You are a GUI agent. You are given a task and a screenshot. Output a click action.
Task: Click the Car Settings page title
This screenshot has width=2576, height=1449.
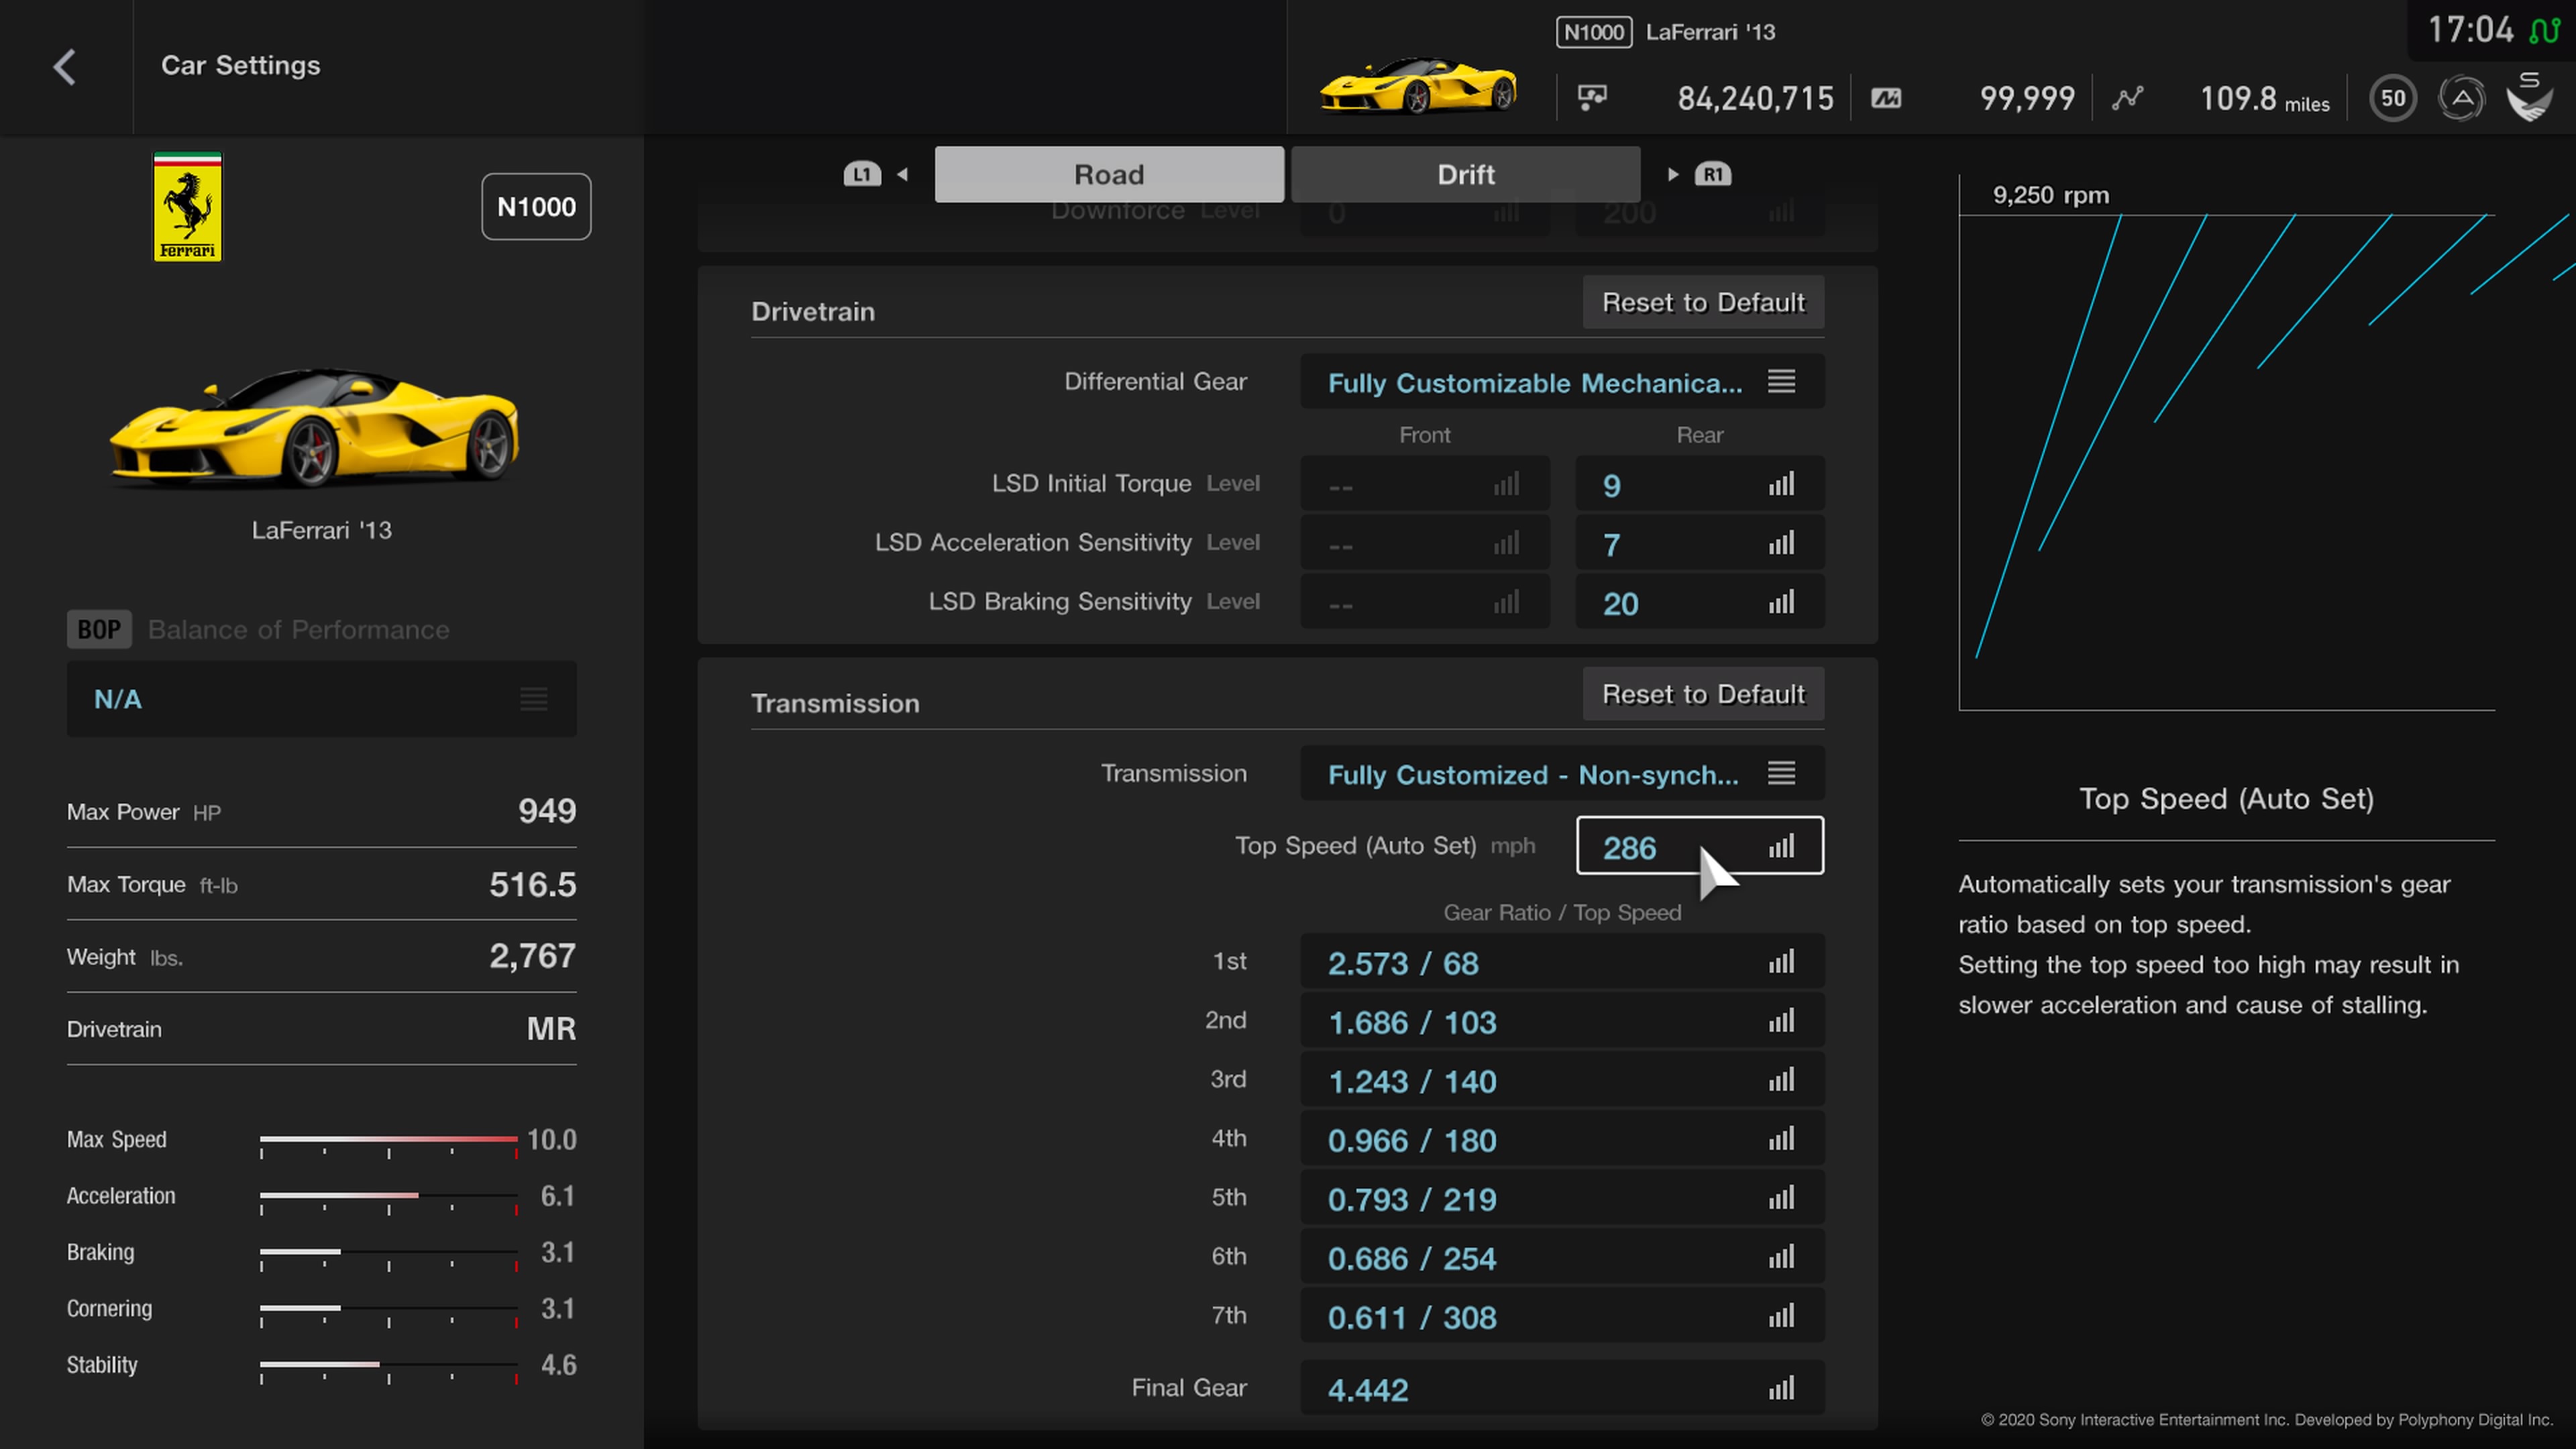coord(240,65)
